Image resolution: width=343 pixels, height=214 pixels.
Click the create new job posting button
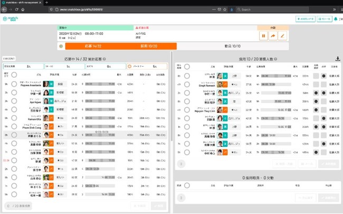pyautogui.click(x=306, y=19)
